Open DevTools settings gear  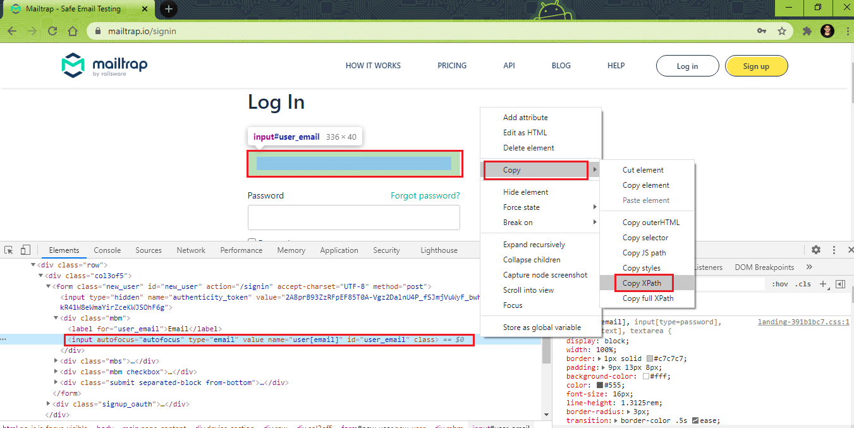[816, 250]
